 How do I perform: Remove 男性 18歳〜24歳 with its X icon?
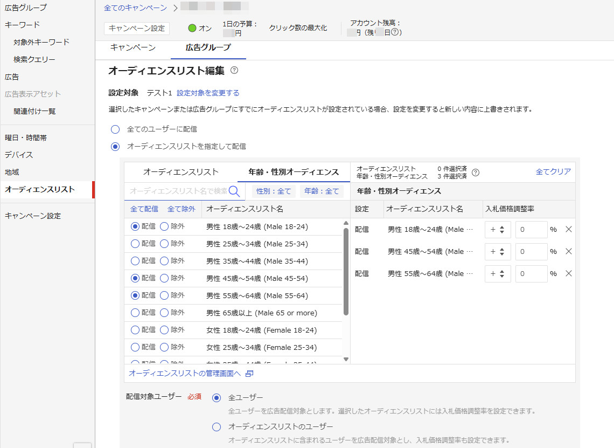(x=569, y=229)
